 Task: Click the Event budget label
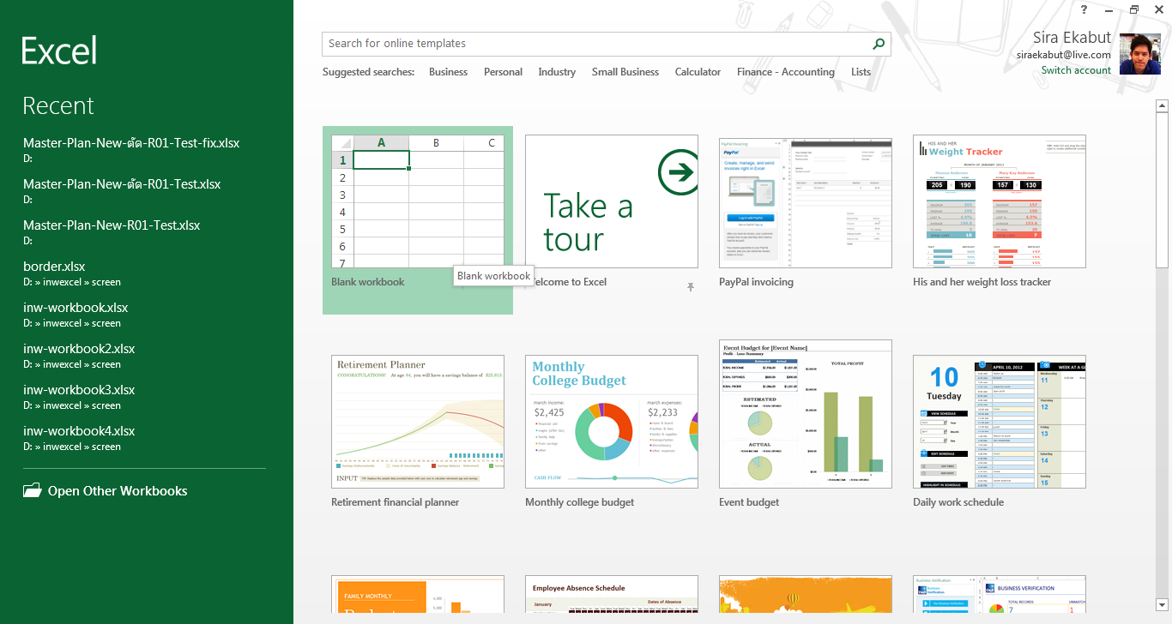coord(749,502)
